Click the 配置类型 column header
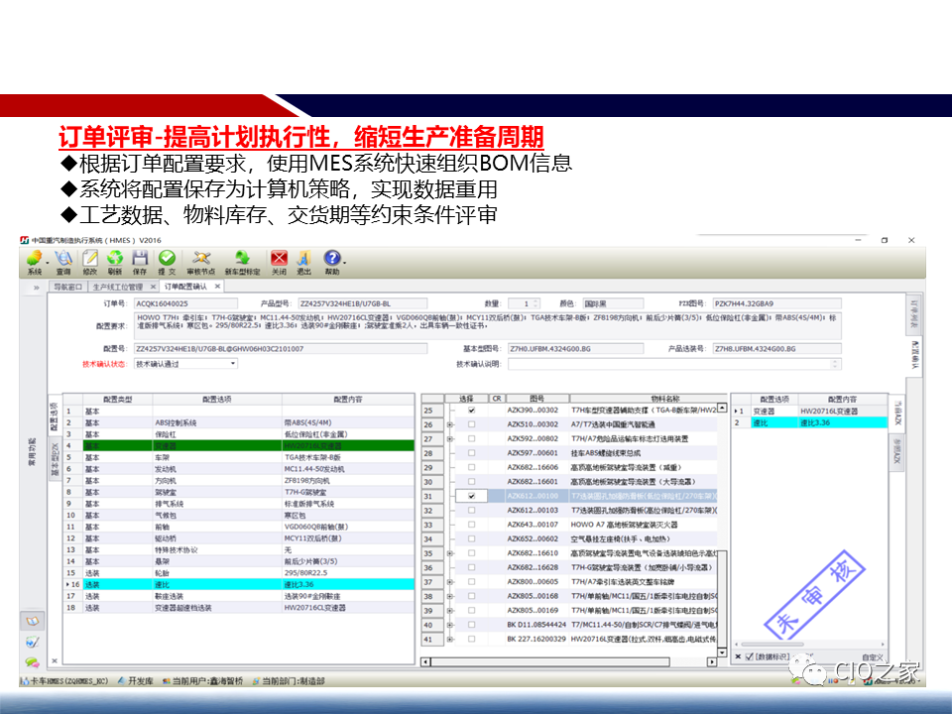The height and width of the screenshot is (714, 952). 118,399
